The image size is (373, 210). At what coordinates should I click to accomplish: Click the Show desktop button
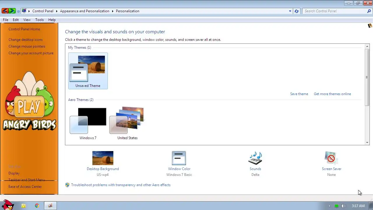coord(371,206)
